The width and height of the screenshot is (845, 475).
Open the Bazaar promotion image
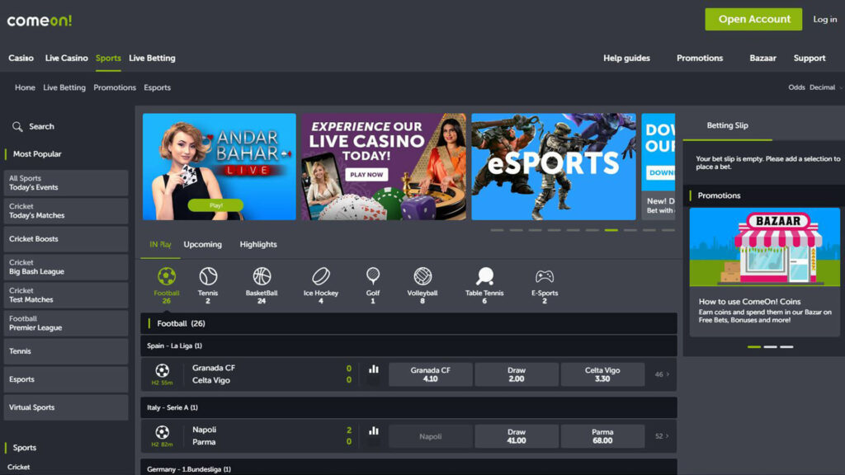click(765, 247)
